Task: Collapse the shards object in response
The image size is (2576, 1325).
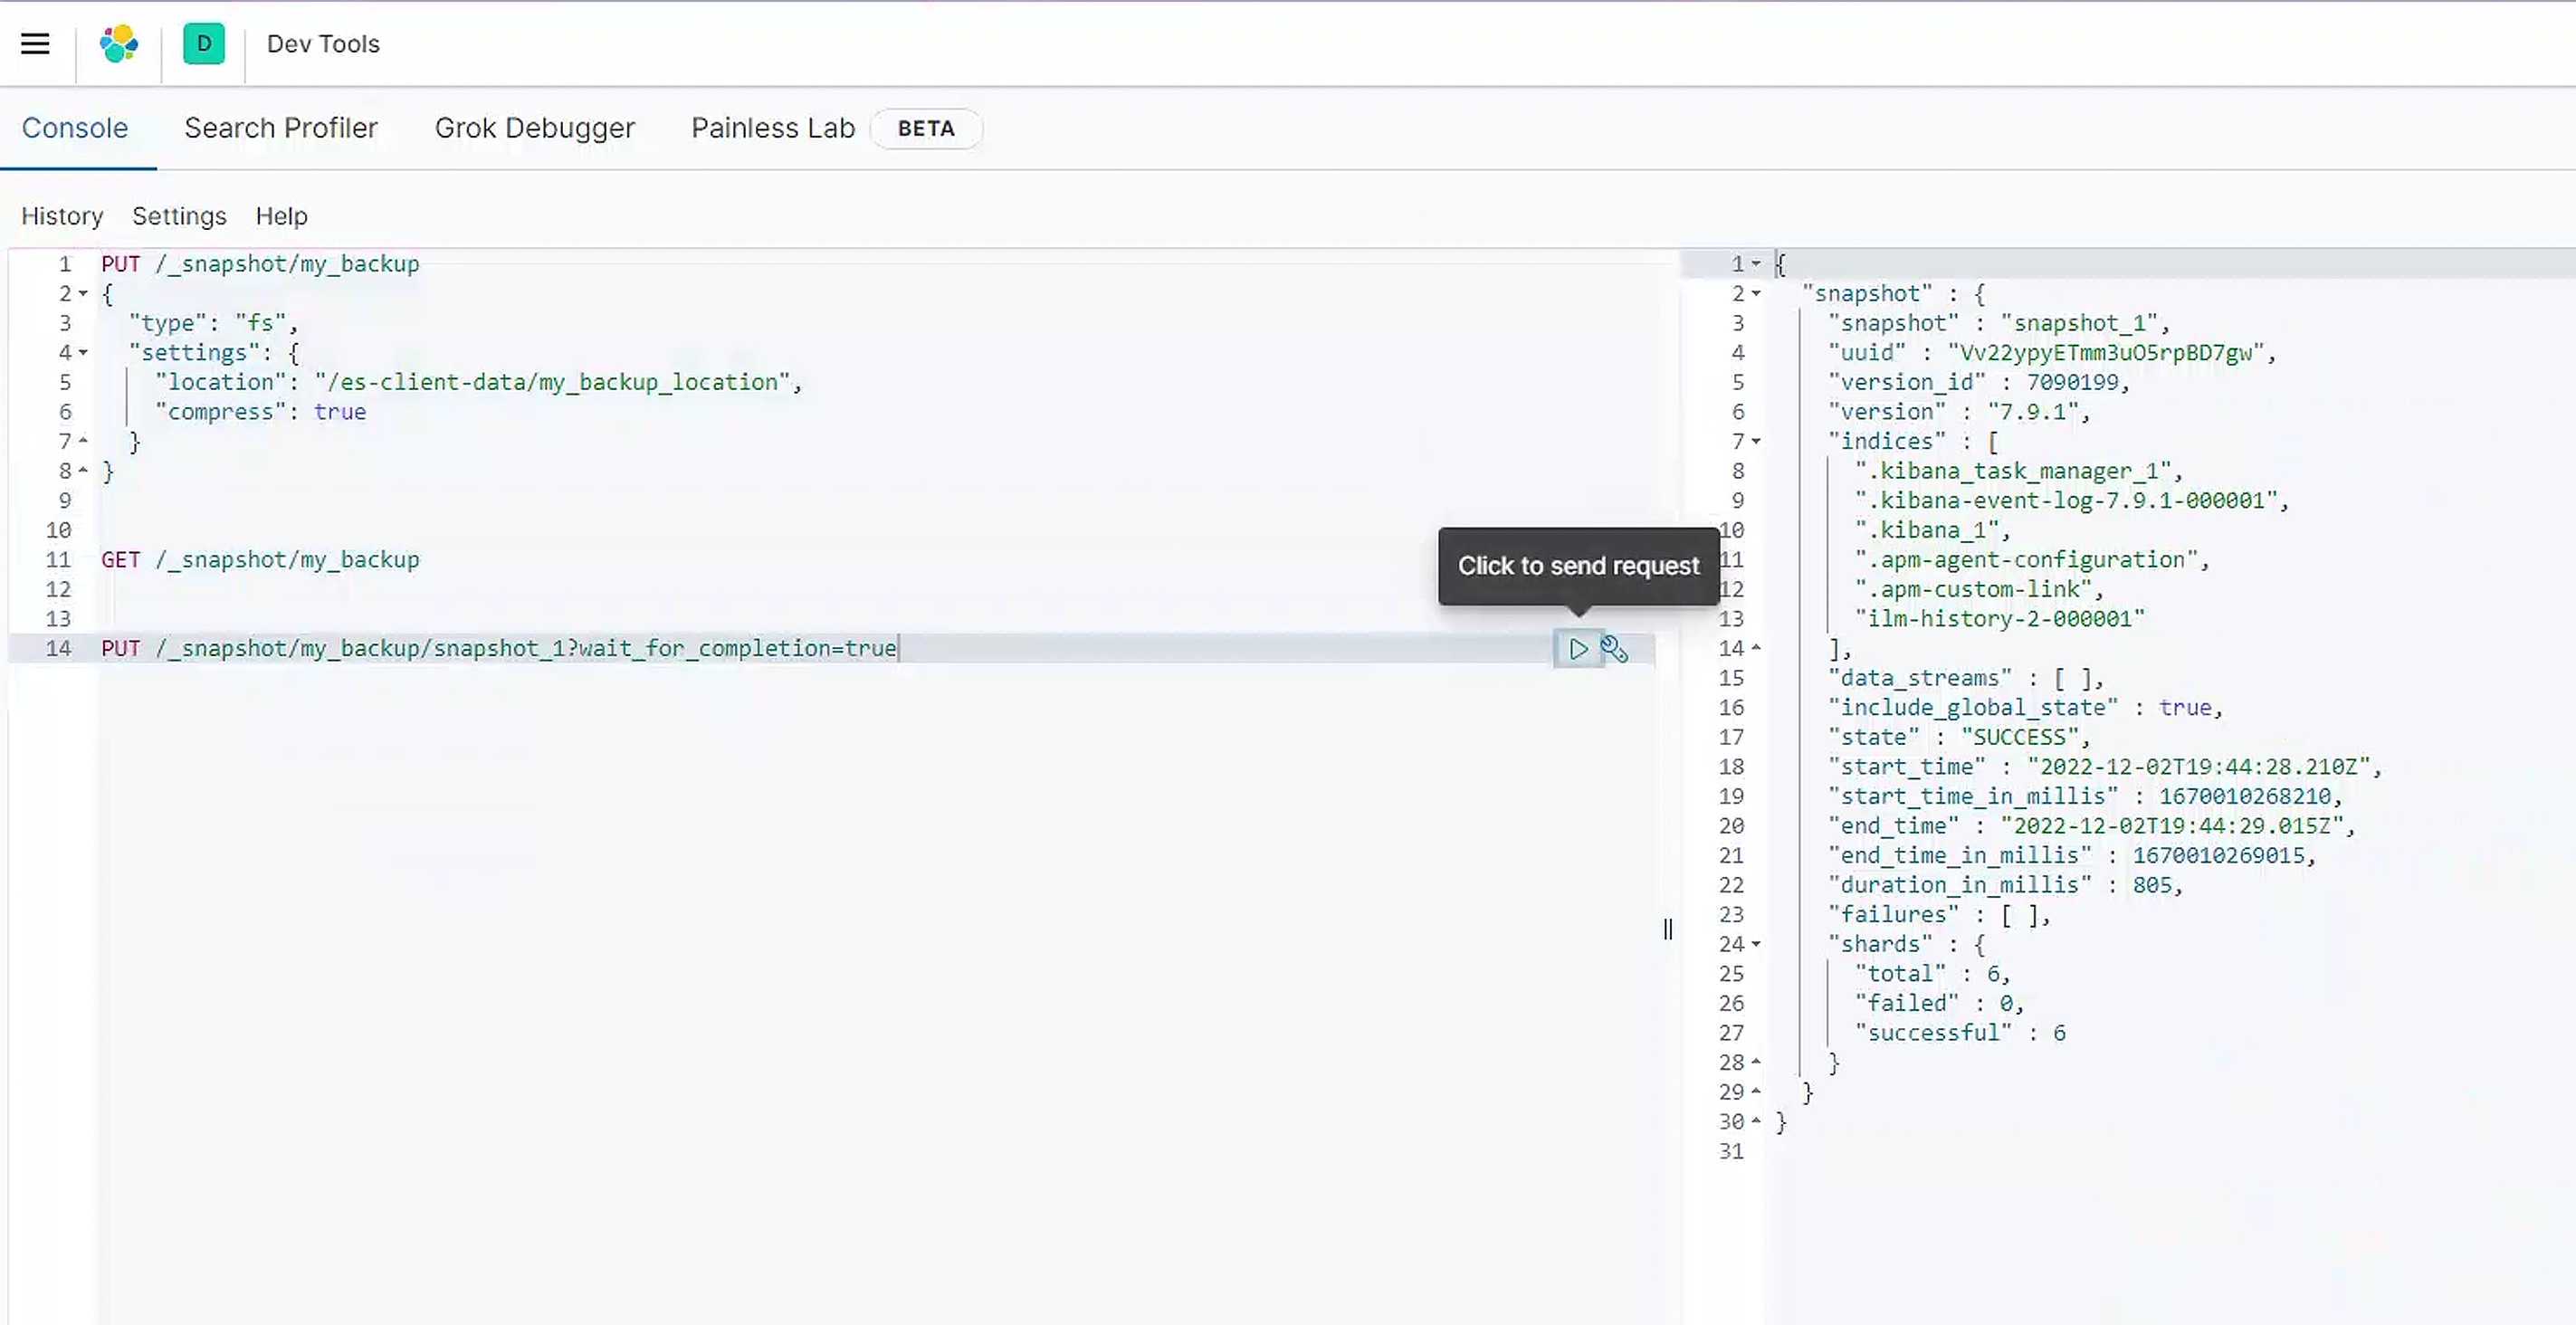Action: tap(1756, 944)
